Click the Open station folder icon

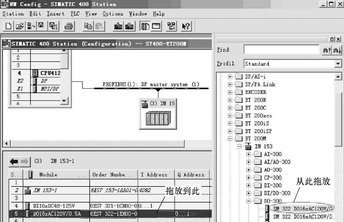pos(20,26)
